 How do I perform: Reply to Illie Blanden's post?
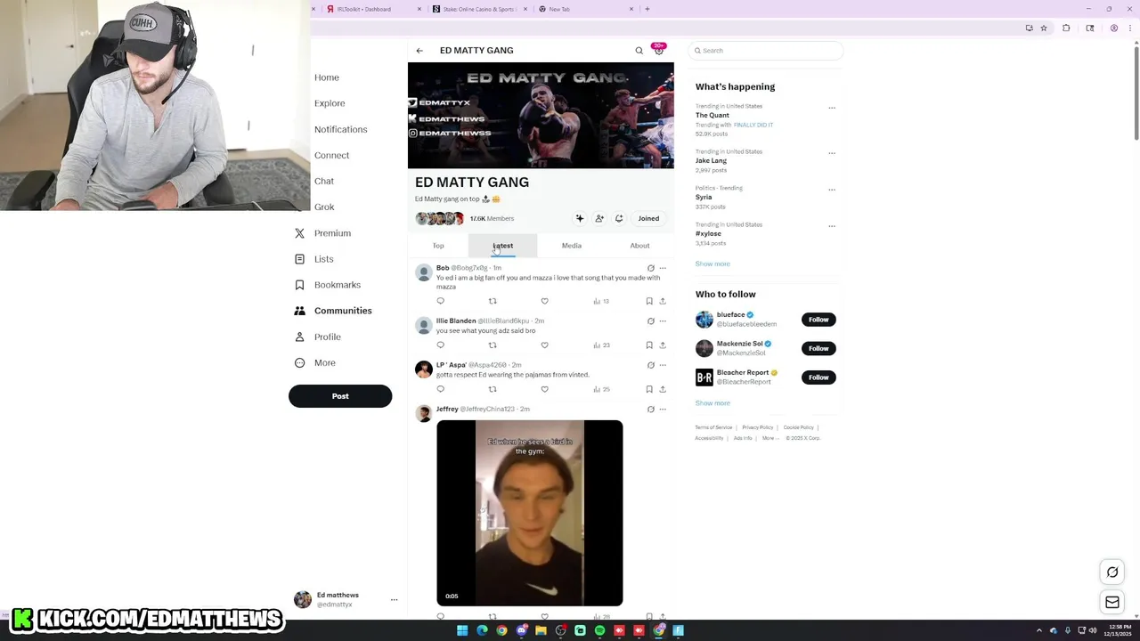[x=440, y=345]
